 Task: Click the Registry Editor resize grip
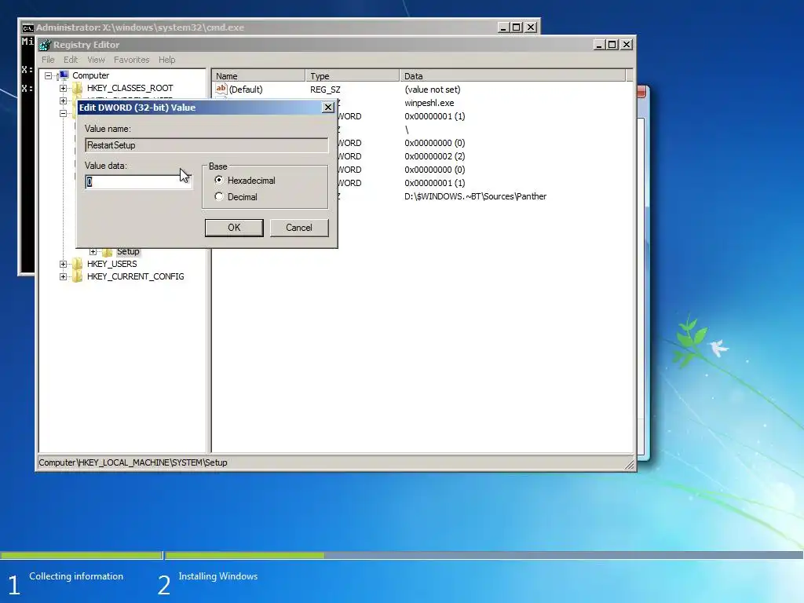629,464
